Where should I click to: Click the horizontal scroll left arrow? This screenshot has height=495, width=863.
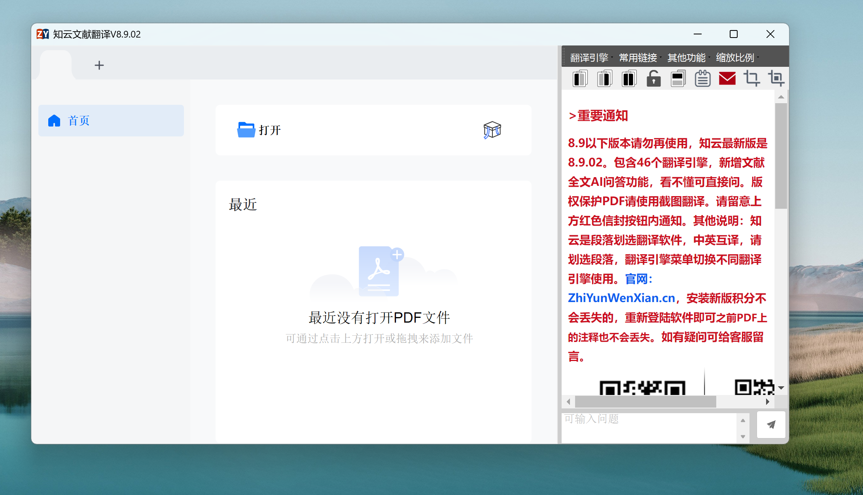(x=568, y=402)
